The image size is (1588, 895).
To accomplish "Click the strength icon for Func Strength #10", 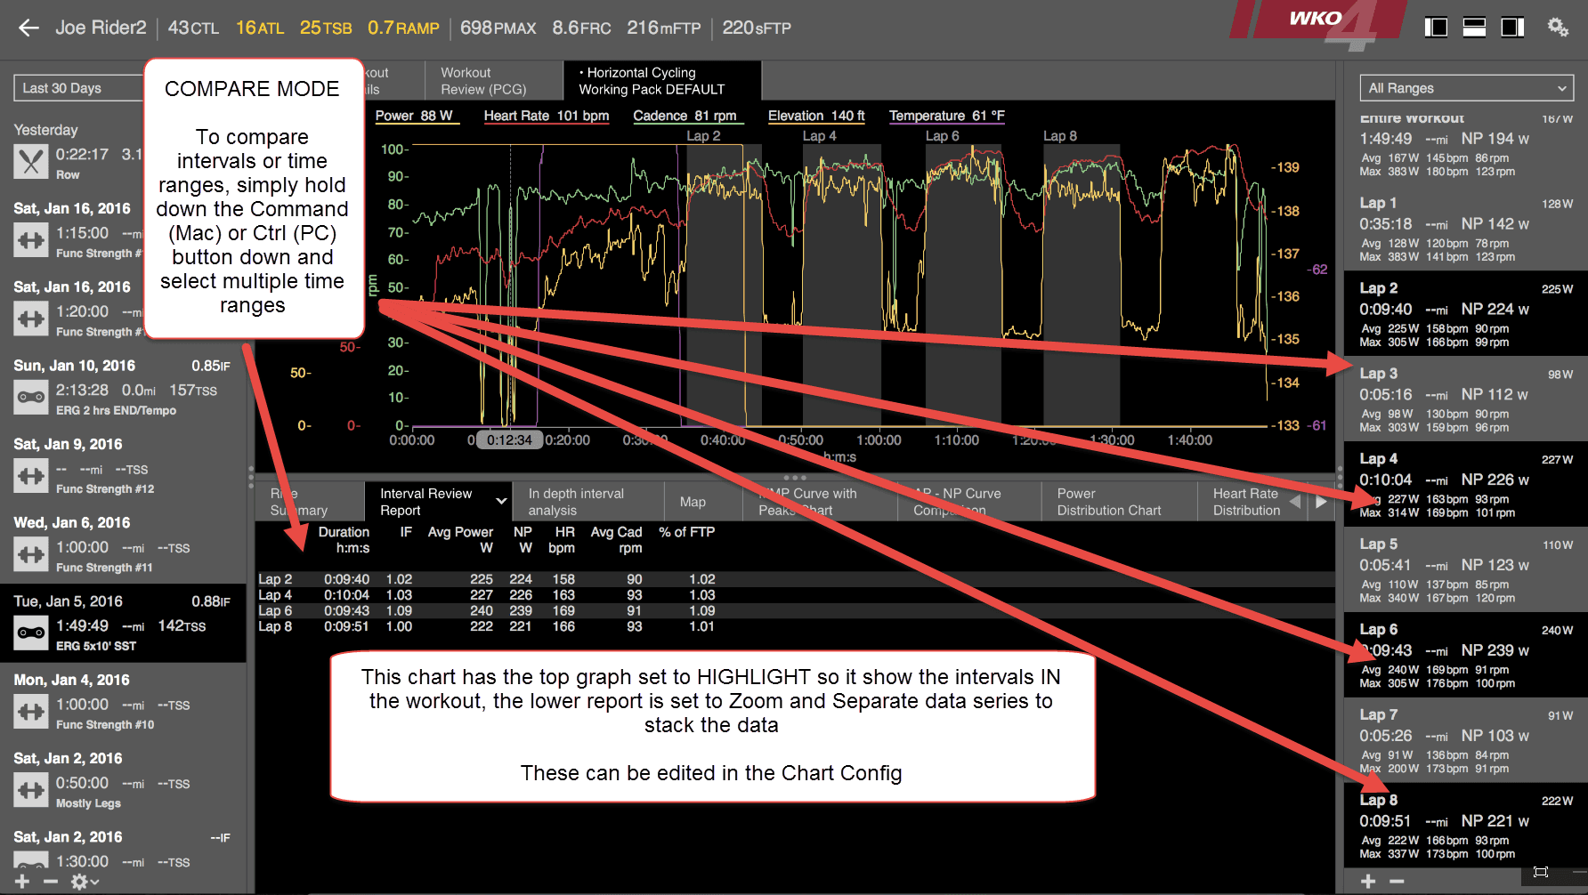I will pos(31,712).
